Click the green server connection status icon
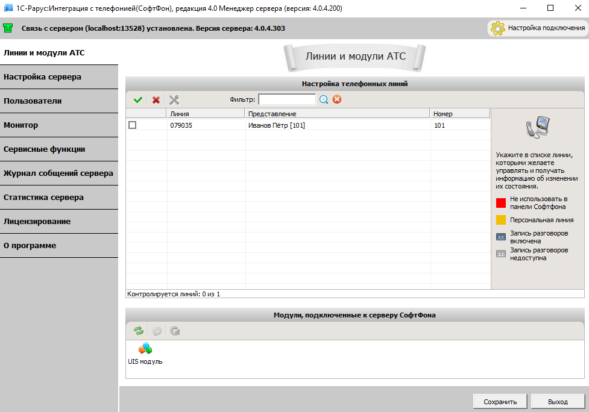589x412 pixels. 8,28
